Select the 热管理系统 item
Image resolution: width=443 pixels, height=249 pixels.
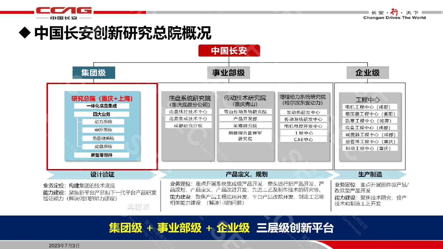(x=103, y=138)
